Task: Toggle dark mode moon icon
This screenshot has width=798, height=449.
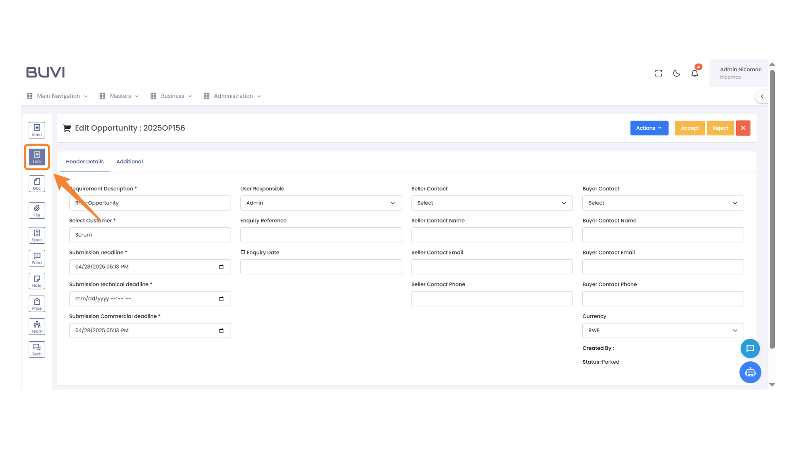Action: [x=677, y=73]
